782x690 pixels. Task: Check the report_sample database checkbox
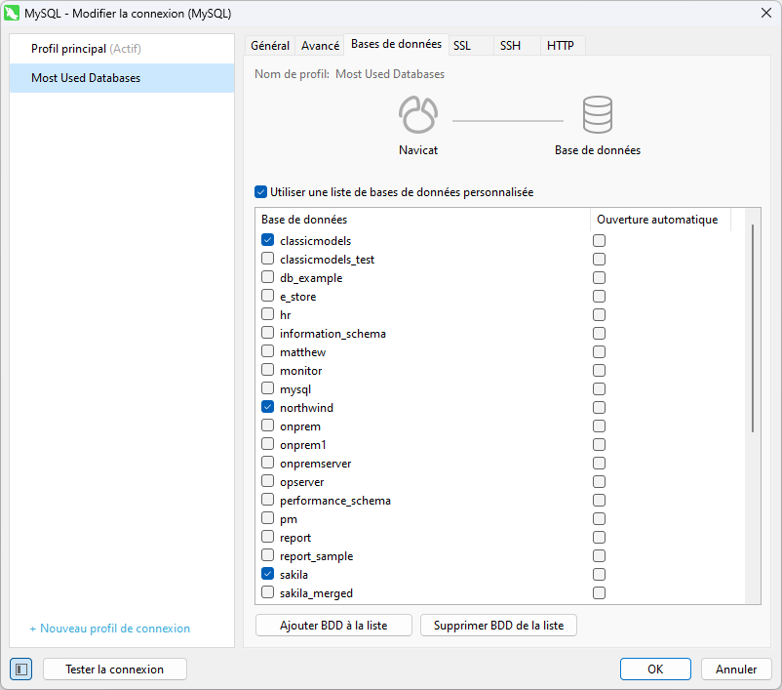click(268, 555)
